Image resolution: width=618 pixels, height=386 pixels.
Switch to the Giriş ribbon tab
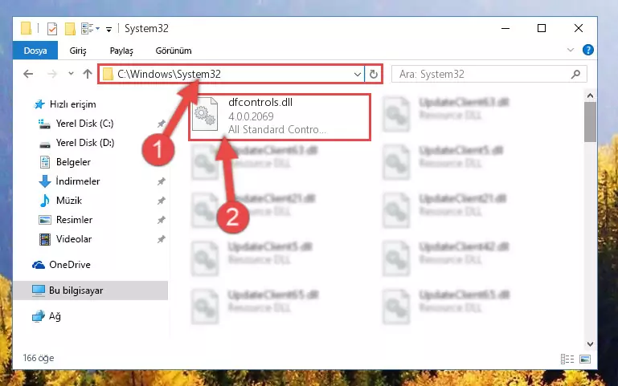[x=78, y=51]
